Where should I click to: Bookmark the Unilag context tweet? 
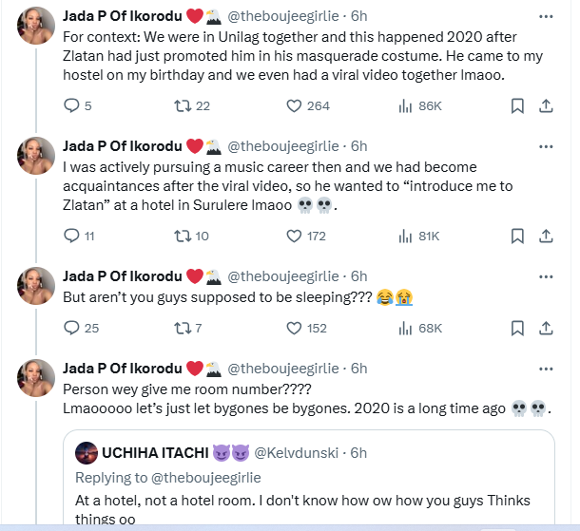(518, 105)
